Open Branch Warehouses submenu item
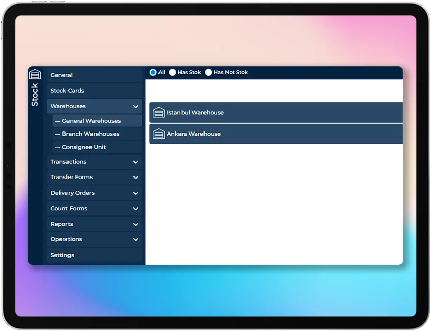The width and height of the screenshot is (431, 331). tap(90, 134)
